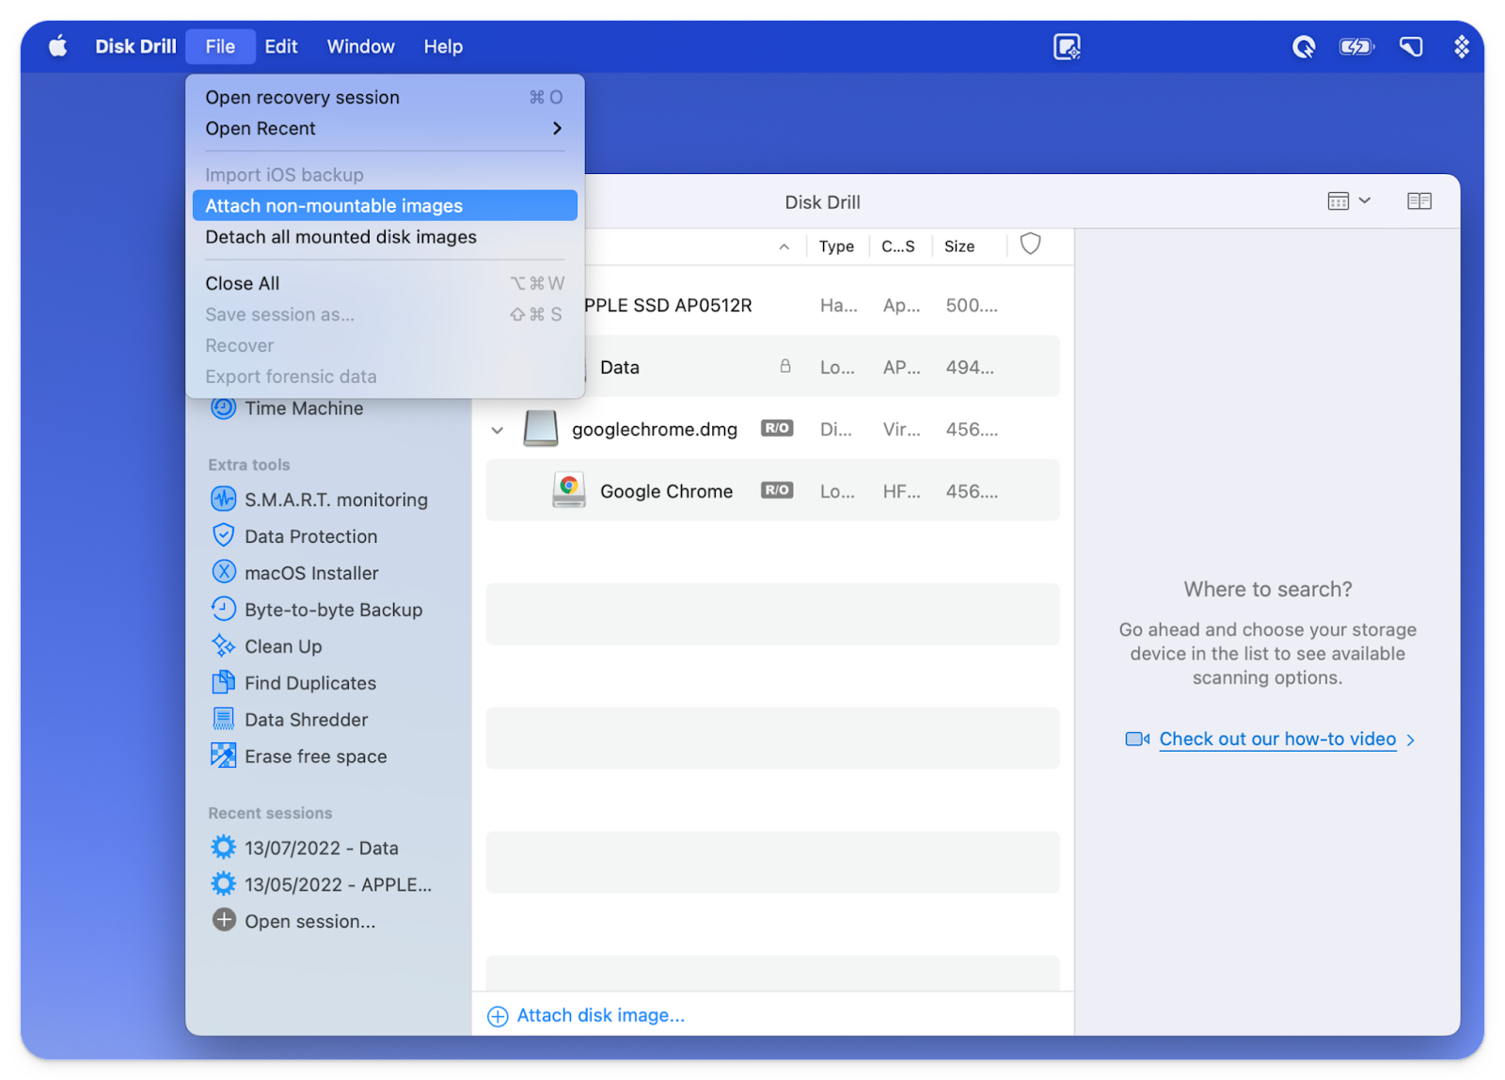Select the macOS Installer icon

[223, 572]
